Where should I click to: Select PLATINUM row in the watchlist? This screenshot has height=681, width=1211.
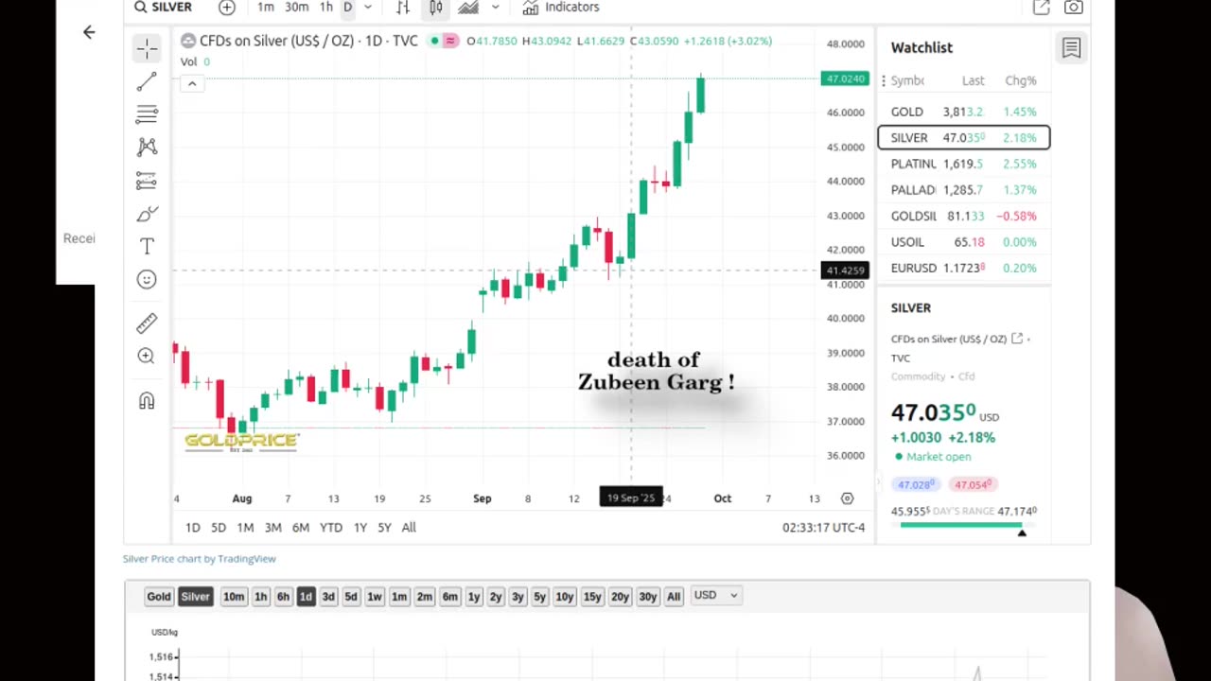click(x=964, y=164)
